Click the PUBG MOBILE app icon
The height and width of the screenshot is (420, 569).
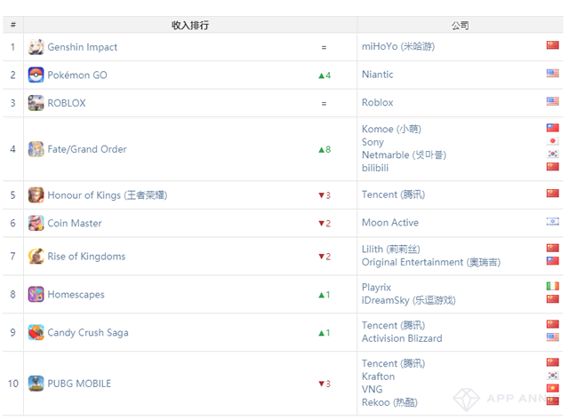pos(36,384)
